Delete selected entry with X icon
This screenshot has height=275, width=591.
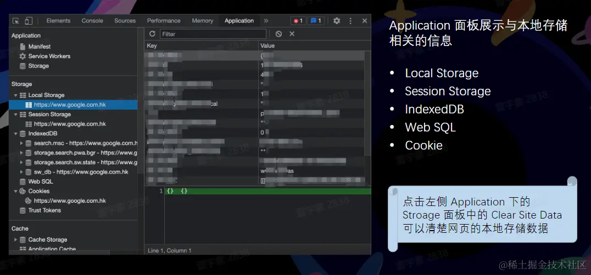[292, 34]
